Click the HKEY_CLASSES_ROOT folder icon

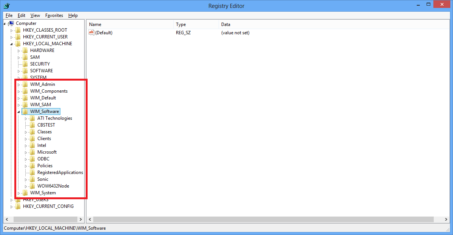pyautogui.click(x=18, y=30)
